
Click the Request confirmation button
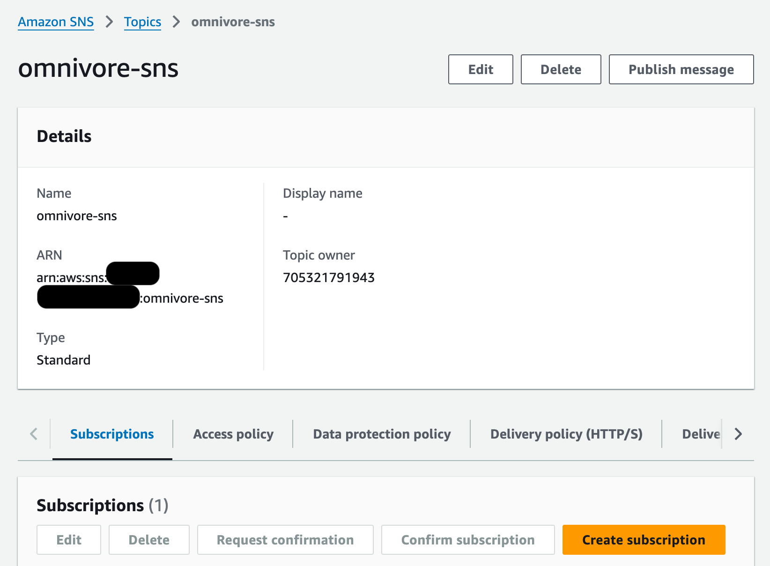[285, 540]
